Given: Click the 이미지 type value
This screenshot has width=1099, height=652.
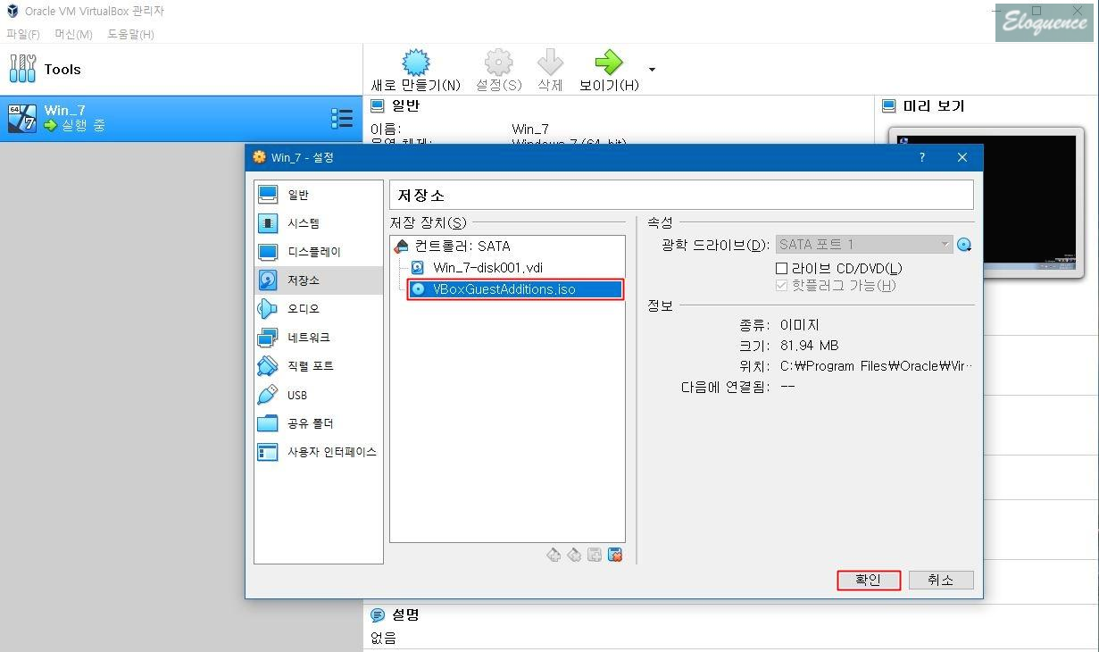Looking at the screenshot, I should (799, 325).
